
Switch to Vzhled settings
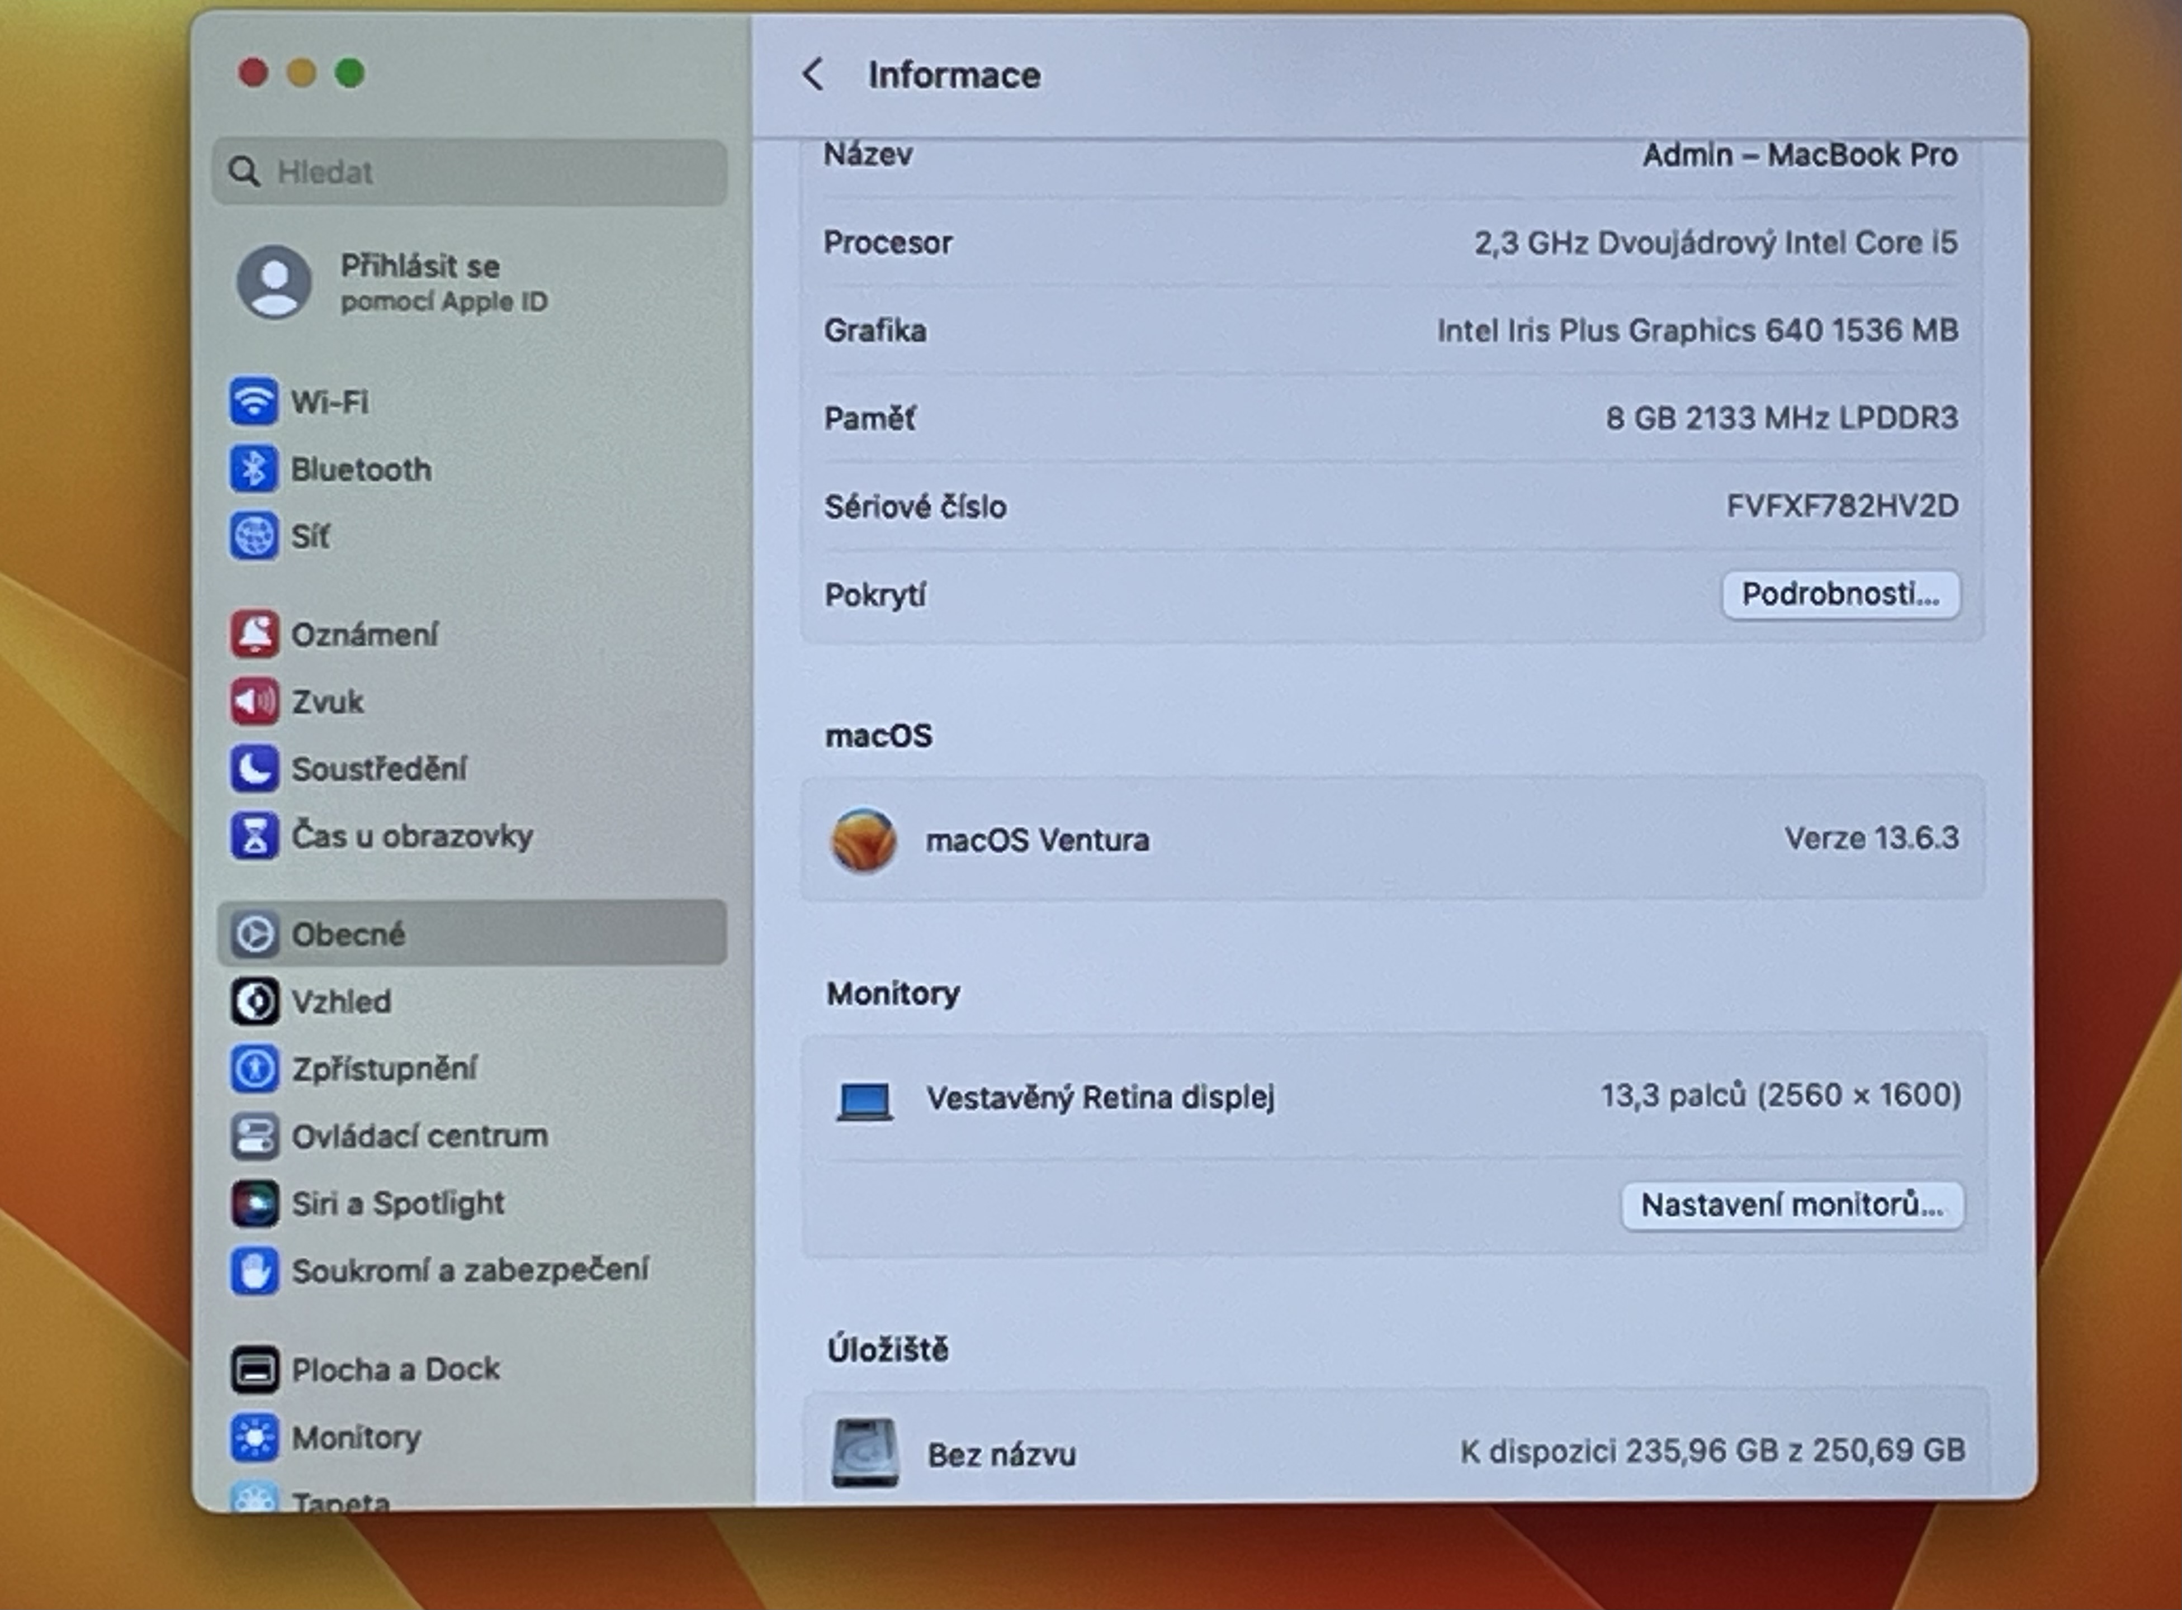(341, 1001)
